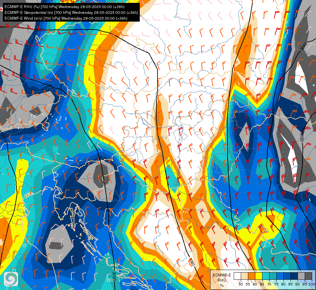Viewport: 316px width, 290px height.
Task: Pick the medium blue 80-85% legend swatch
Action: click(287, 276)
